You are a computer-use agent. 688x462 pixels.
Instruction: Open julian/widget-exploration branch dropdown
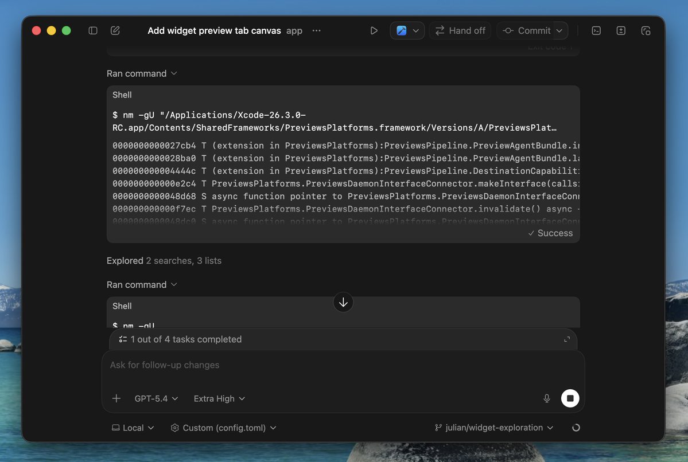coord(494,428)
